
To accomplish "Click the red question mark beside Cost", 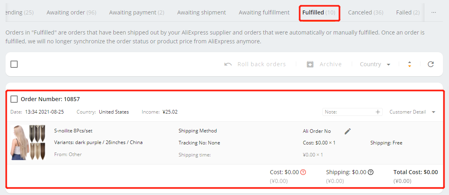I will [303, 172].
